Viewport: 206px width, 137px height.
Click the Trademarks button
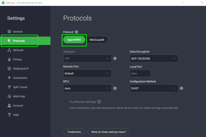pyautogui.click(x=74, y=132)
